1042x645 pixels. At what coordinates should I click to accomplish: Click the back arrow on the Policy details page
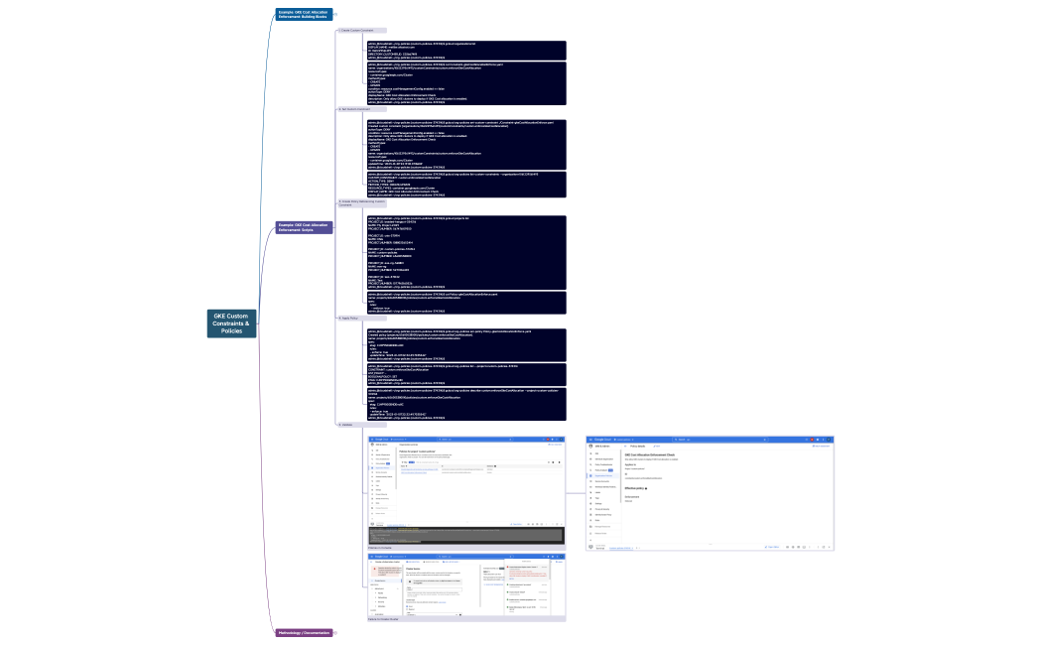(x=625, y=446)
